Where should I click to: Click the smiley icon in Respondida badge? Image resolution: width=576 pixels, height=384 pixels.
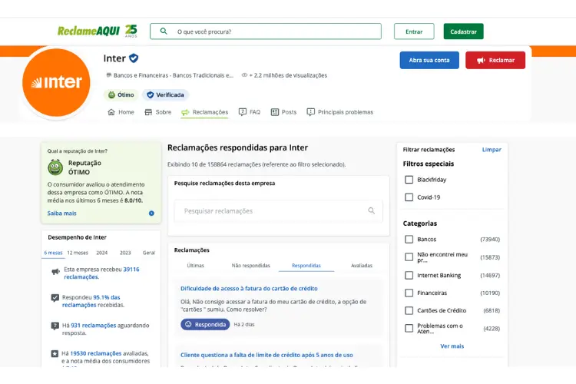188,324
